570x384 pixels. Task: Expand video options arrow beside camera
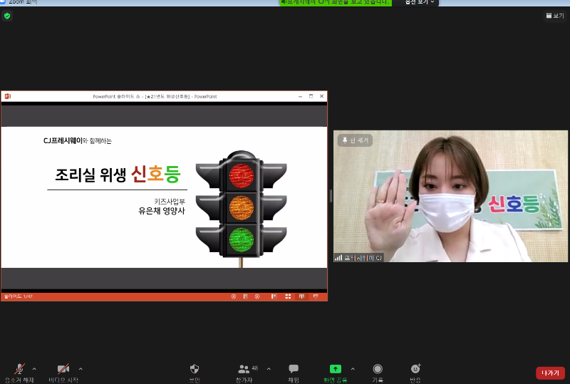(81, 368)
